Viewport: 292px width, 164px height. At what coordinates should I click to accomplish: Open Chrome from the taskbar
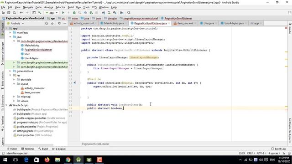pos(68,160)
